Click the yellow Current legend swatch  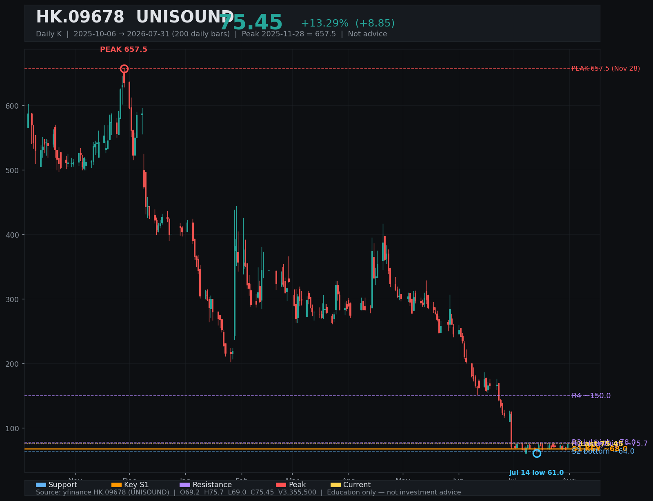[x=335, y=485]
